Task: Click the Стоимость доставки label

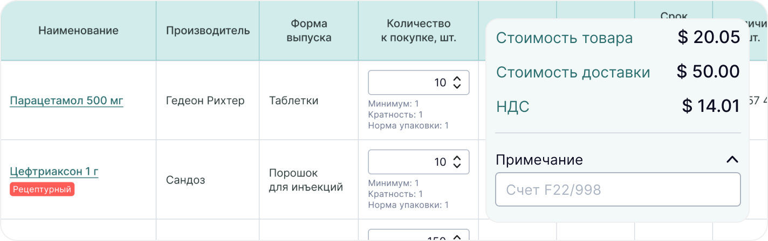Action: click(573, 73)
